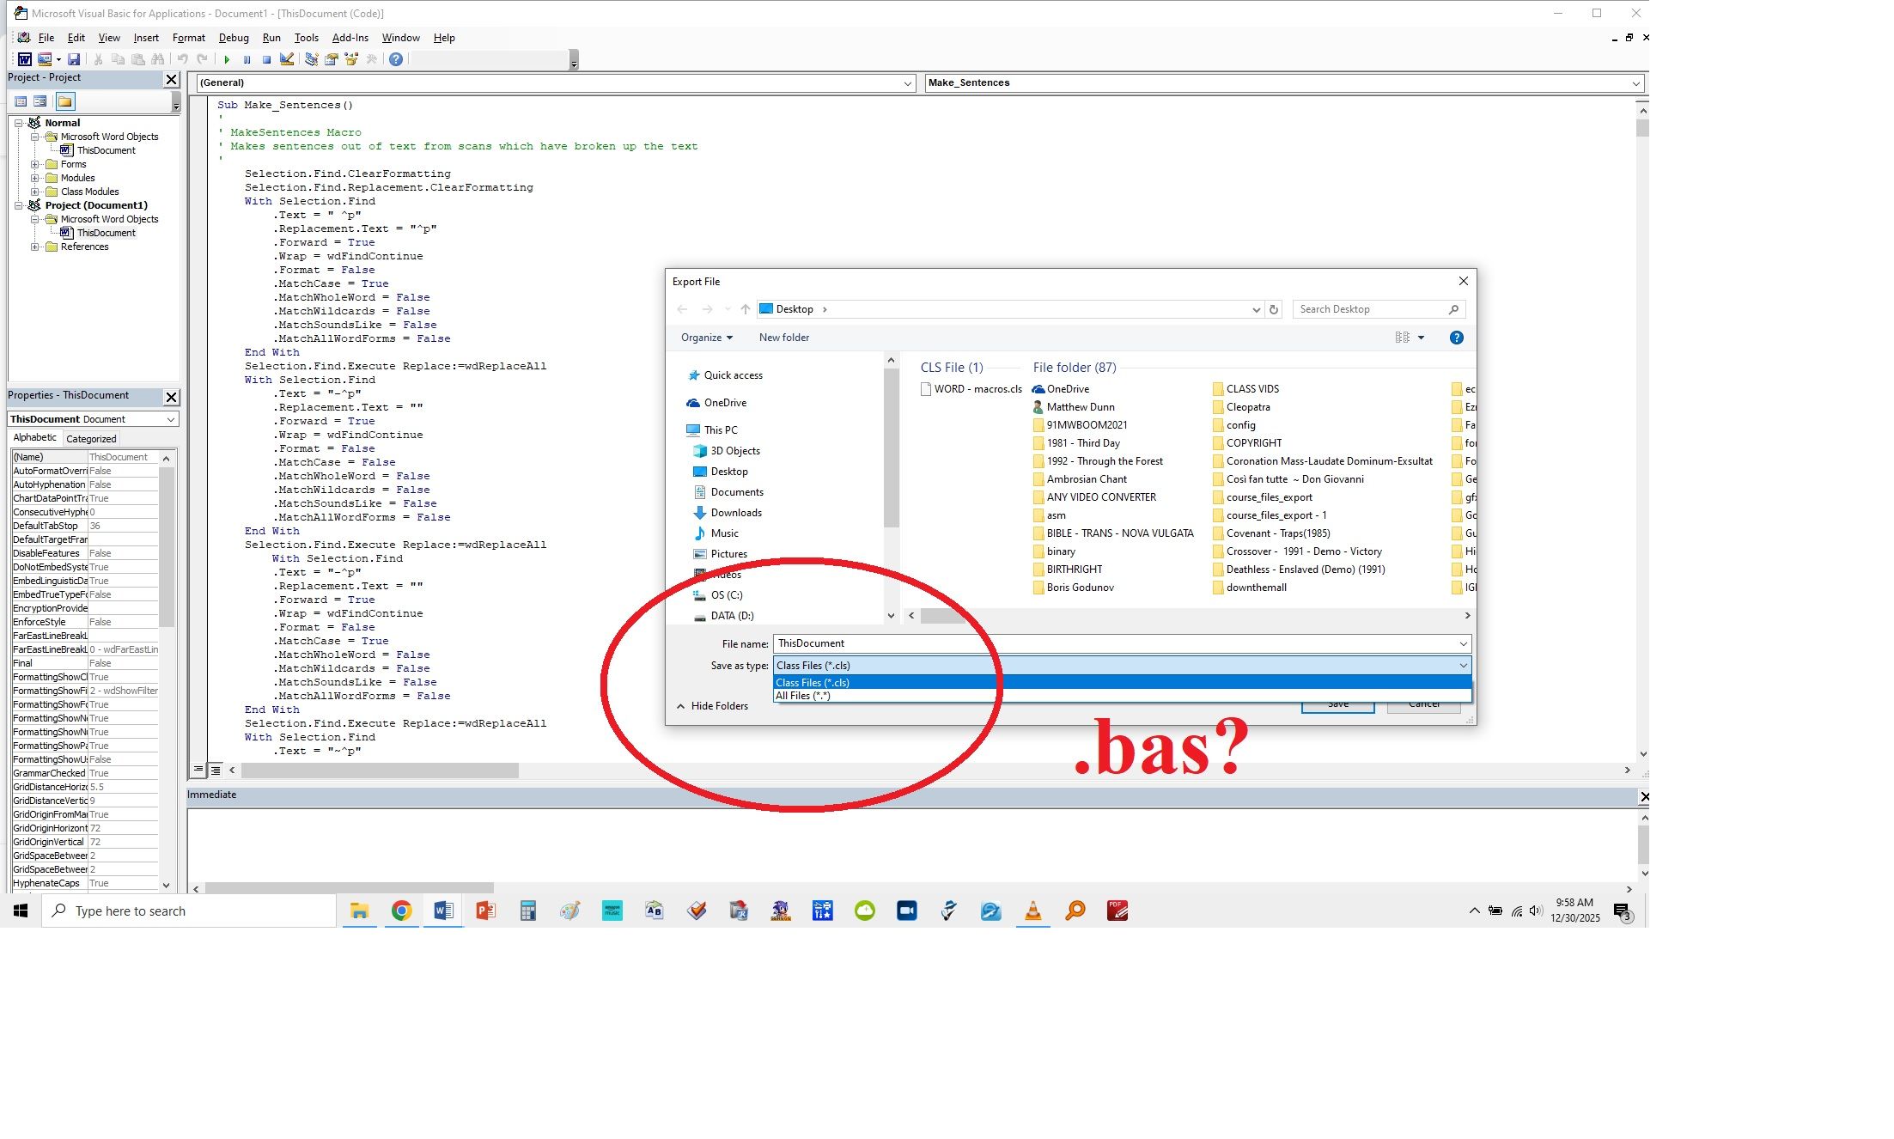1894x1139 pixels.
Task: Open VBA Help with the question mark icon
Action: [x=395, y=59]
